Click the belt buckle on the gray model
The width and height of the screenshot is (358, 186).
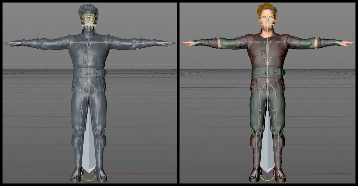coord(99,73)
